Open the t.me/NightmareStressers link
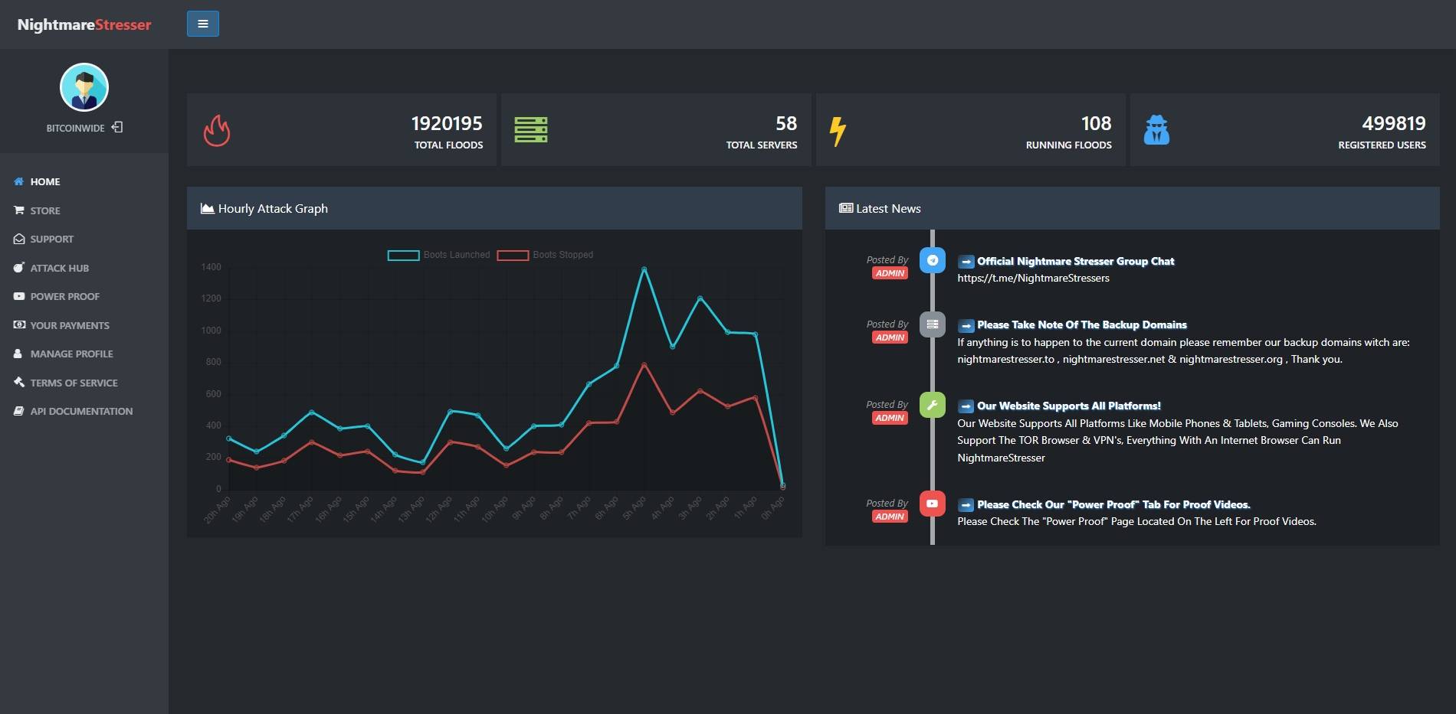 tap(1033, 278)
